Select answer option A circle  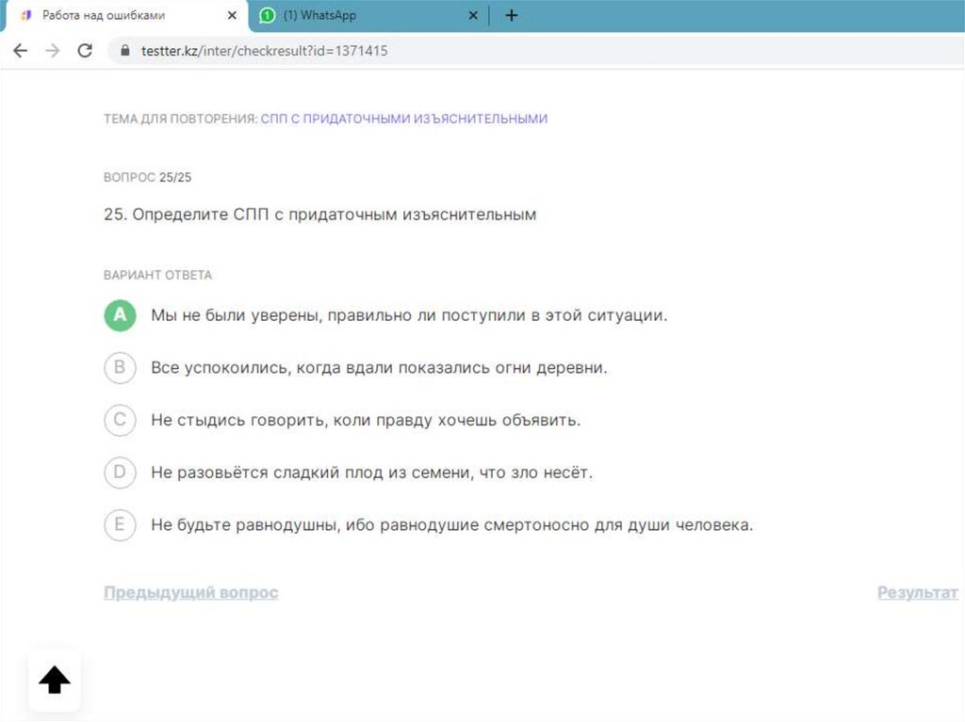tap(120, 315)
